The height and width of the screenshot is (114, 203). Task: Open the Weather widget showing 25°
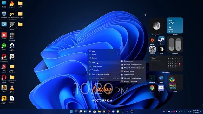pos(175,25)
